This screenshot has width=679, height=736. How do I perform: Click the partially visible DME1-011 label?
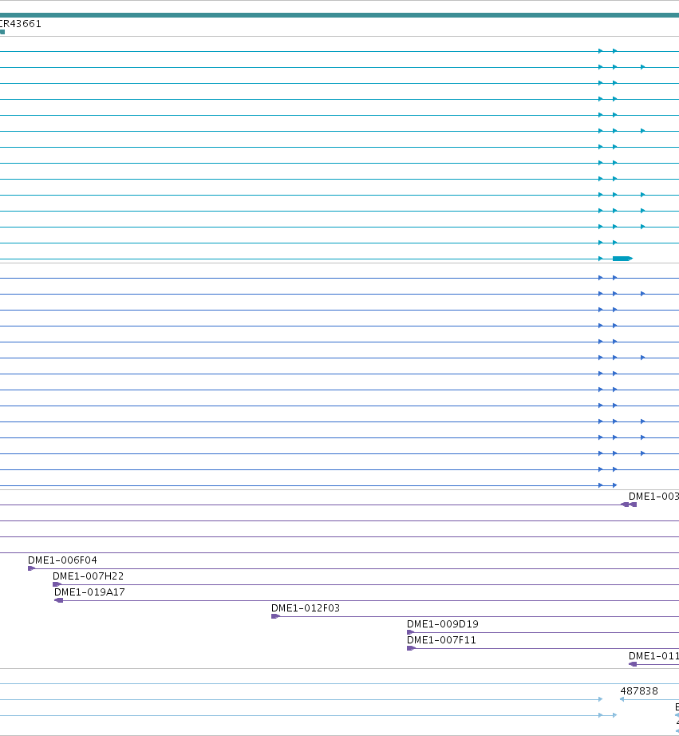653,655
